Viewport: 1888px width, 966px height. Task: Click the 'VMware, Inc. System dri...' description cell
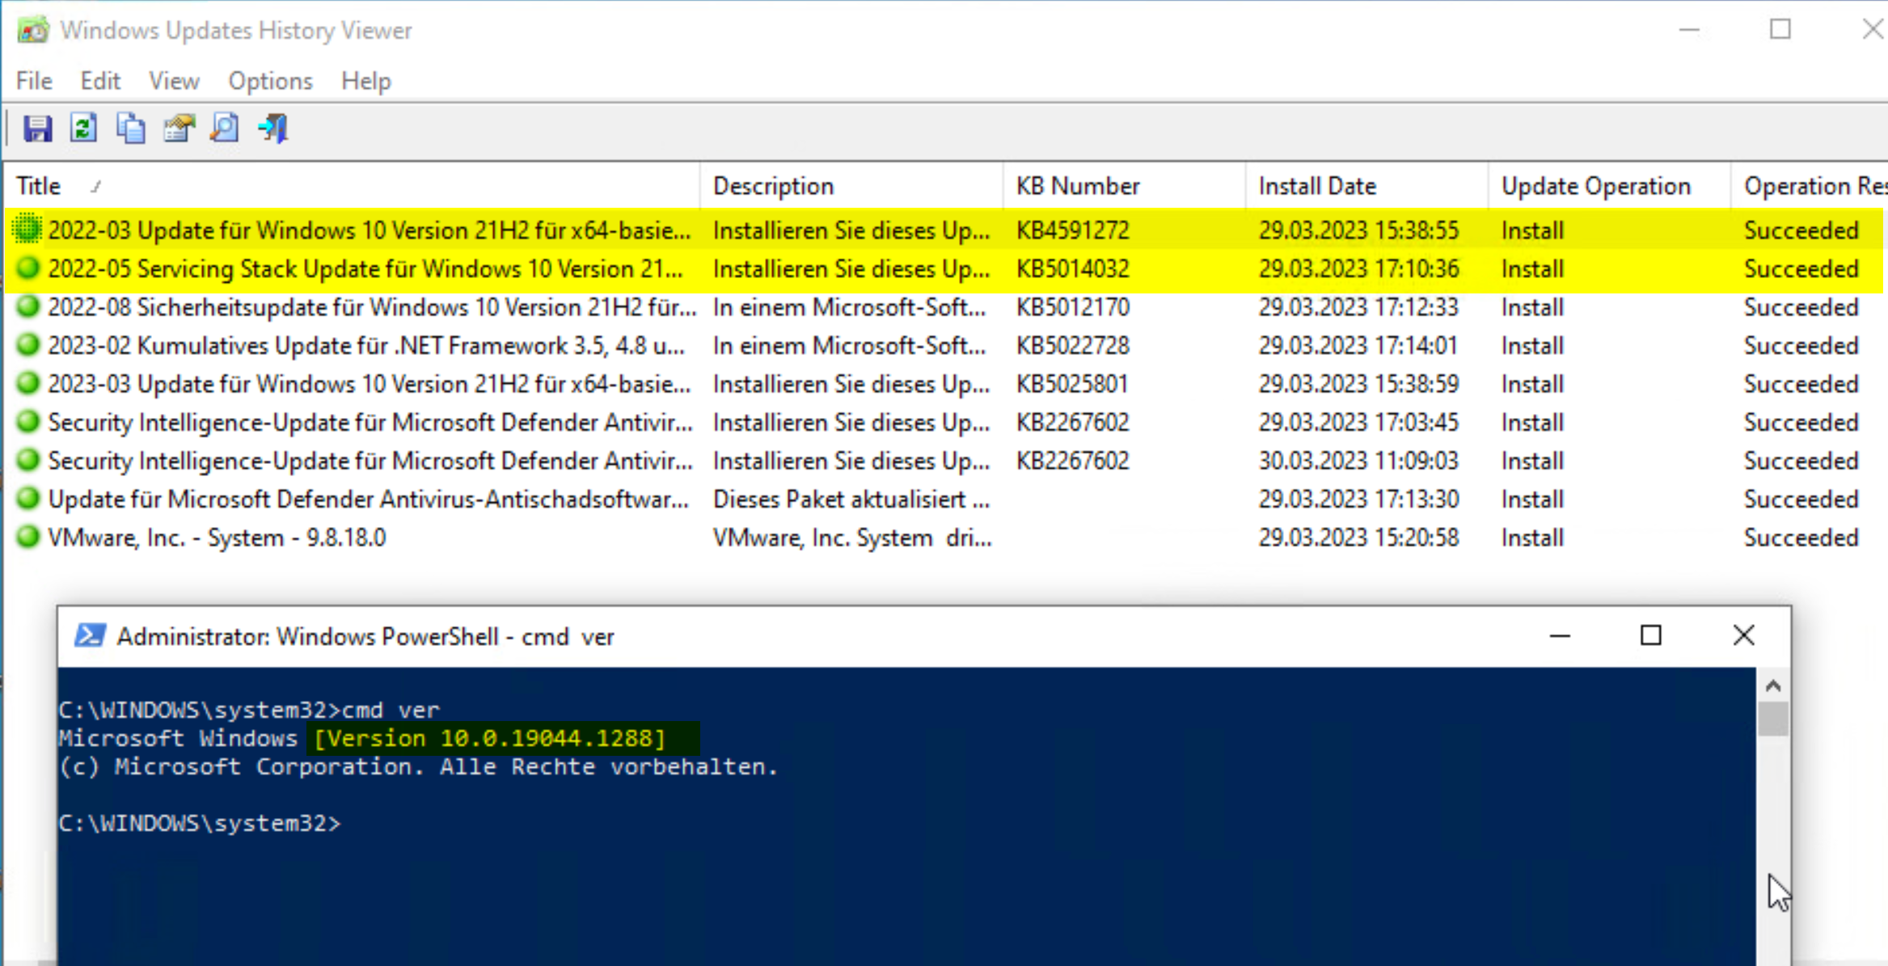click(852, 538)
